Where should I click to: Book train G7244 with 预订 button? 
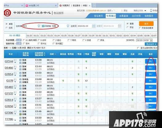point(151,62)
